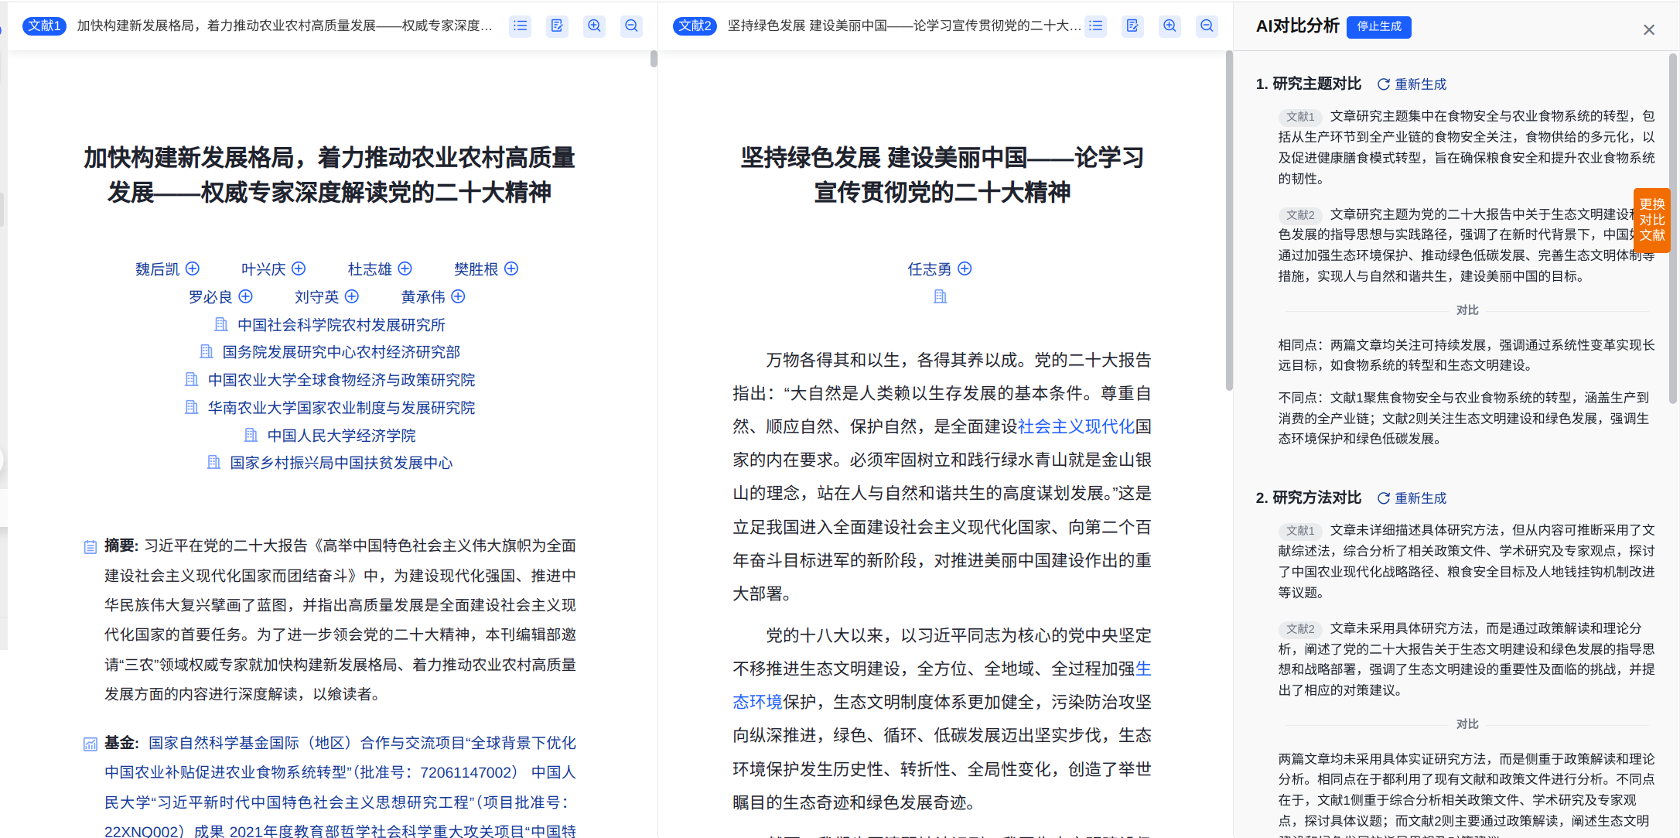Open 中国社会科学院农村发展研究所 institution link

click(x=340, y=325)
